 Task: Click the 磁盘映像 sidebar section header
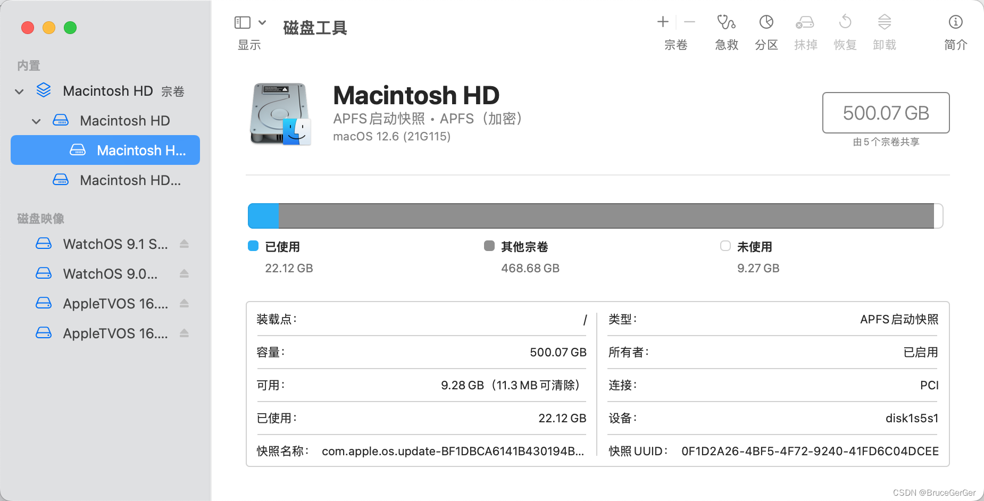pos(40,219)
